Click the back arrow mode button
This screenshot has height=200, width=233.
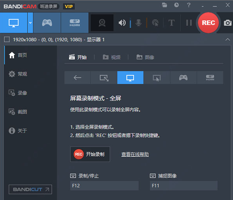[x=77, y=77]
